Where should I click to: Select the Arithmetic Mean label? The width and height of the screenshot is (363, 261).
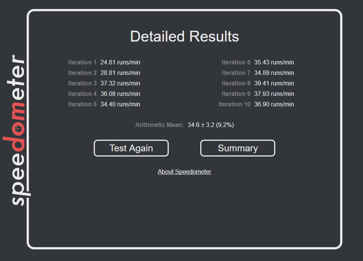[159, 125]
